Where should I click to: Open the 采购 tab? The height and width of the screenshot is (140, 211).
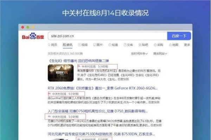pyautogui.click(x=159, y=45)
